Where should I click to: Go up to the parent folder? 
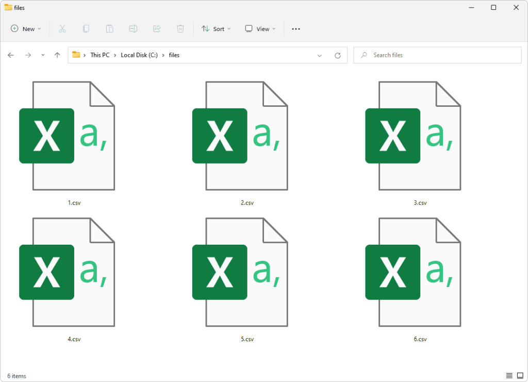tap(57, 55)
